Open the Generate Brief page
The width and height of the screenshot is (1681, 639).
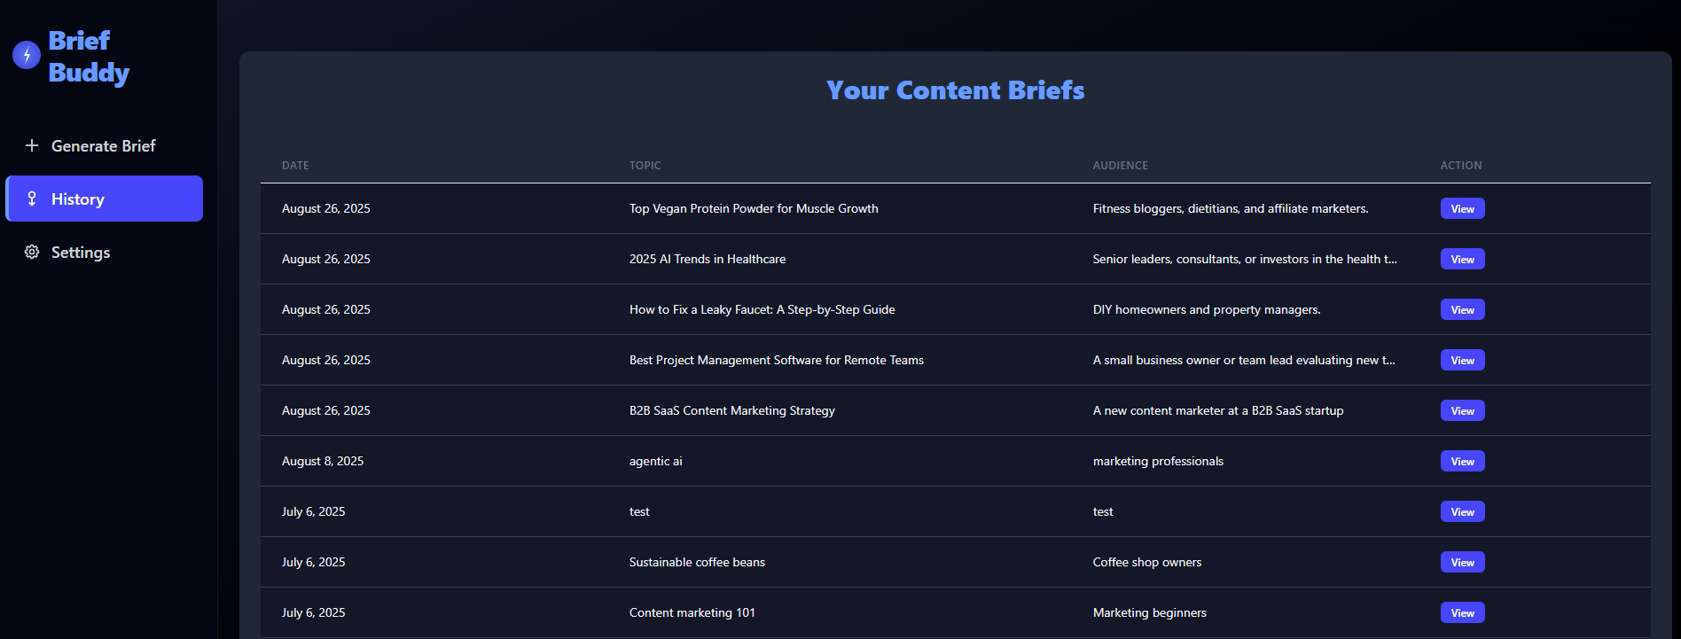click(x=105, y=145)
